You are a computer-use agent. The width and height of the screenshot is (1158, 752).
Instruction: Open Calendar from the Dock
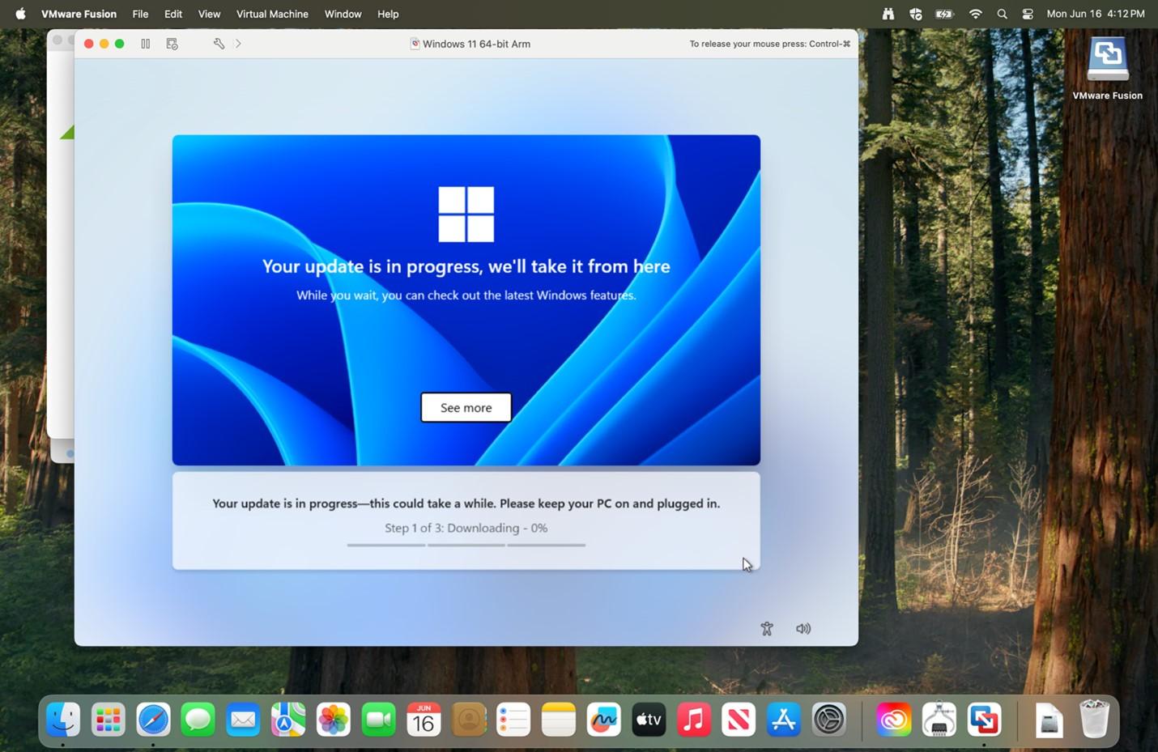coord(424,720)
